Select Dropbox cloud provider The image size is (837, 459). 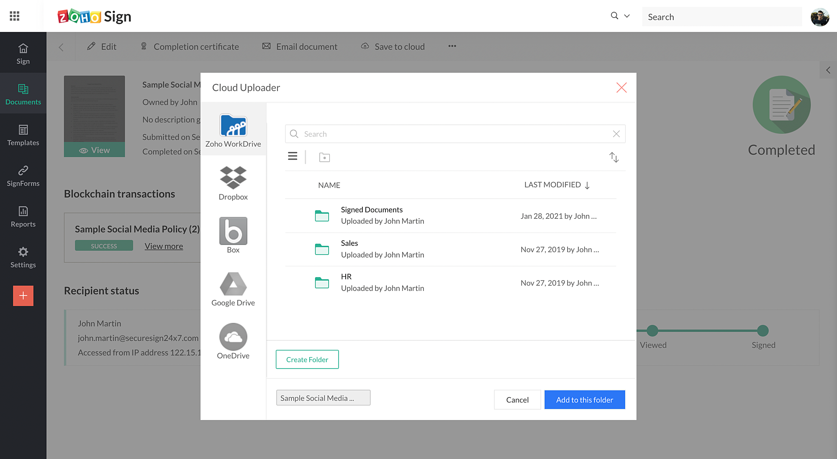tap(233, 183)
